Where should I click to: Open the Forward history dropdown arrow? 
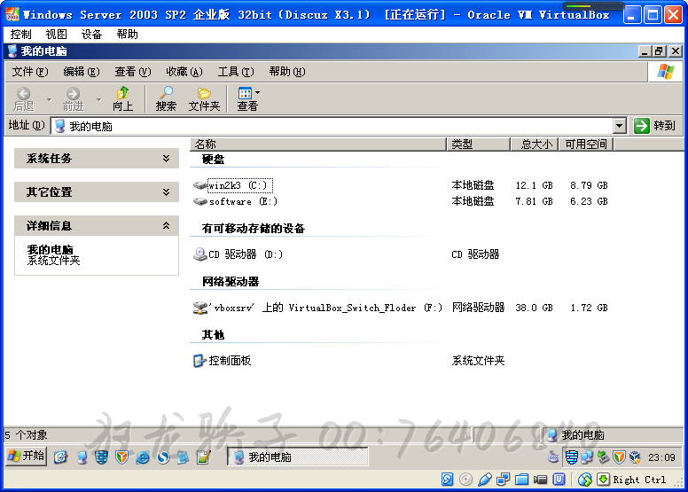click(x=98, y=99)
